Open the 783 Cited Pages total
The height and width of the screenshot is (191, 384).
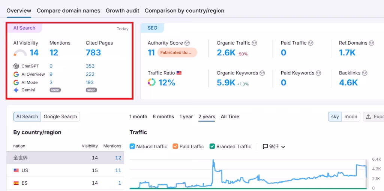[x=93, y=52]
